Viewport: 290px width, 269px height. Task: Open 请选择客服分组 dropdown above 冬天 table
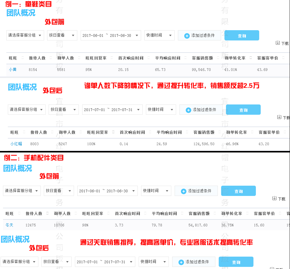[22, 191]
